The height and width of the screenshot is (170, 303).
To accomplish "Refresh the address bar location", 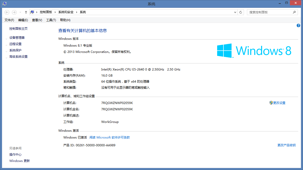I will (x=241, y=12).
